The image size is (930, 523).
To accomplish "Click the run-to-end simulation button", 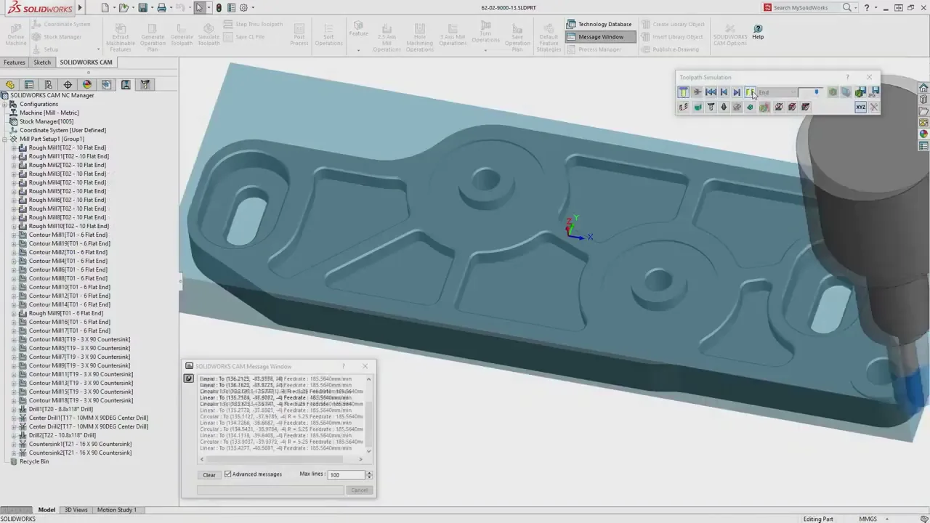I will coord(750,92).
